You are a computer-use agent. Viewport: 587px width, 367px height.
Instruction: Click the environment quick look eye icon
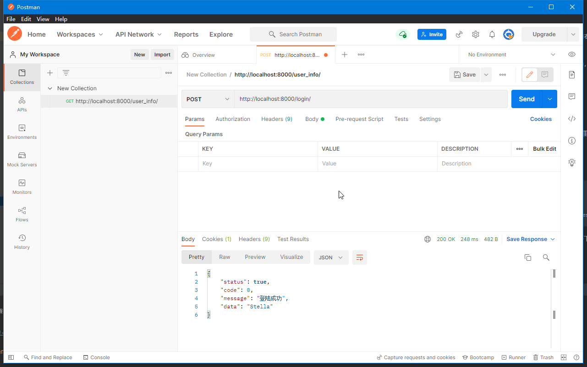point(572,55)
